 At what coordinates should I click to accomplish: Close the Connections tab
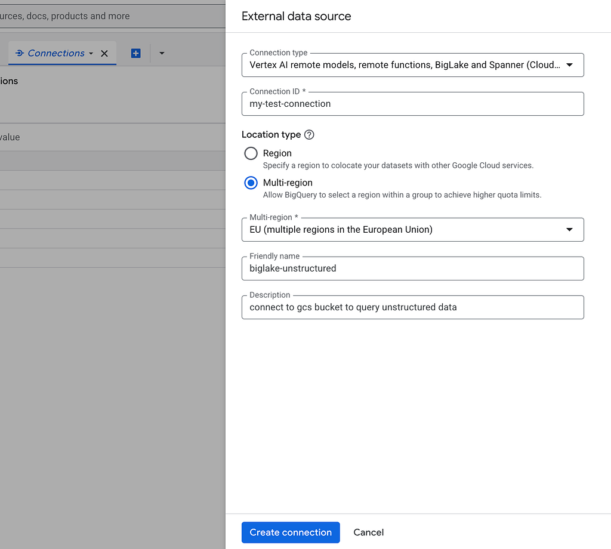pyautogui.click(x=104, y=53)
